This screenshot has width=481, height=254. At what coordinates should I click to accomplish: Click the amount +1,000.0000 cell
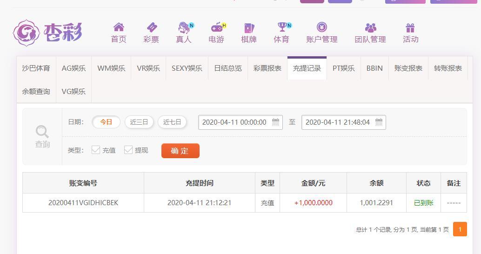tap(313, 203)
